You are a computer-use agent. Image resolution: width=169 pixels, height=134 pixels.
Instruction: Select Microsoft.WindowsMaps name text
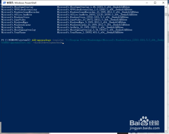click(x=15, y=22)
